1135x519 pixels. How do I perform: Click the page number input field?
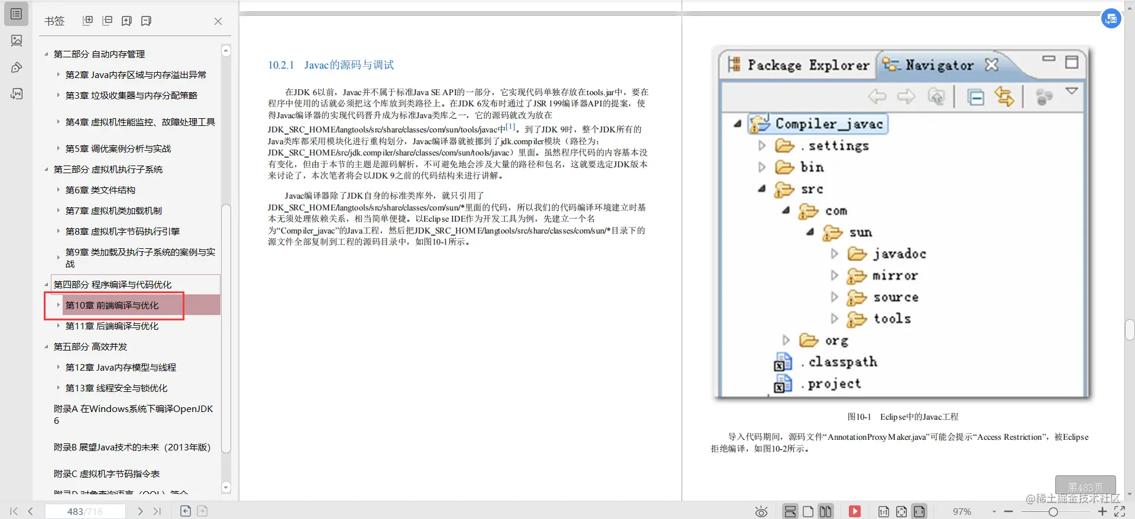(86, 511)
